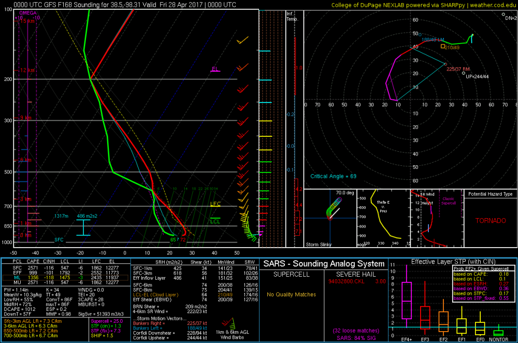The image size is (518, 343).
Task: Open the weather.cod.edu link in header
Action: (493, 5)
